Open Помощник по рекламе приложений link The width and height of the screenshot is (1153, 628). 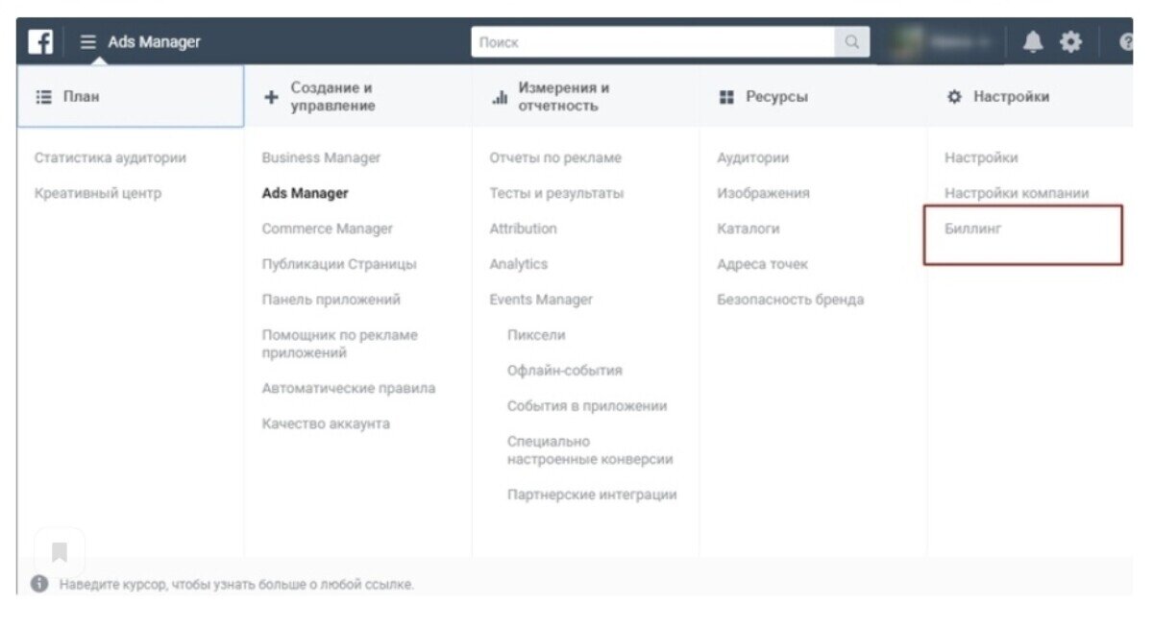(x=340, y=344)
